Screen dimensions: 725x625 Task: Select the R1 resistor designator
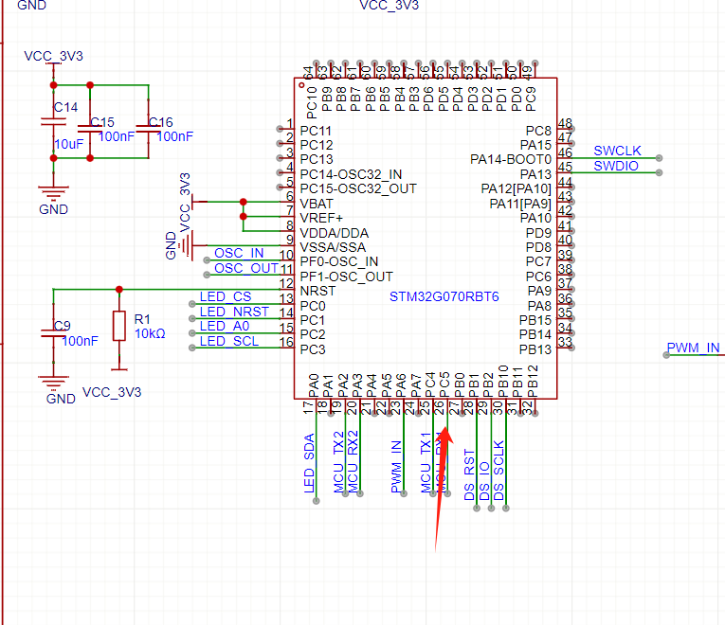142,319
